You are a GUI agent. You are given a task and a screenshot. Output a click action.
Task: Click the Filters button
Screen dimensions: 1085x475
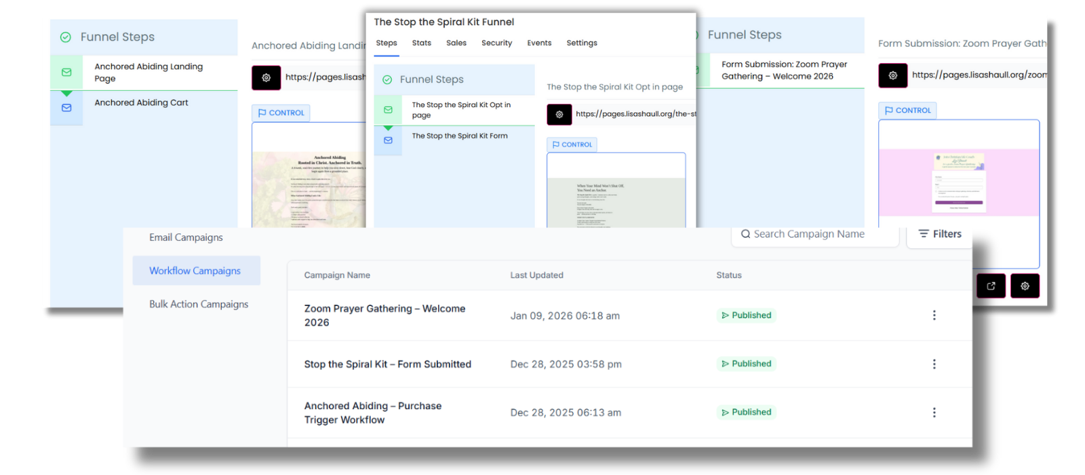(x=939, y=234)
